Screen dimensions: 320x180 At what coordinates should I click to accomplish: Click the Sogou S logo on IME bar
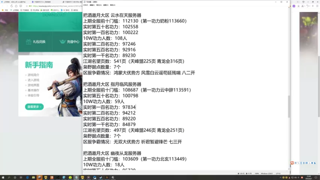[x=292, y=163]
